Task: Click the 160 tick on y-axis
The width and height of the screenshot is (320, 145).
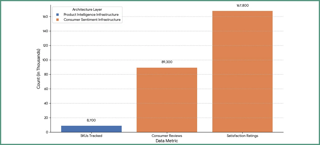Action: click(x=45, y=17)
